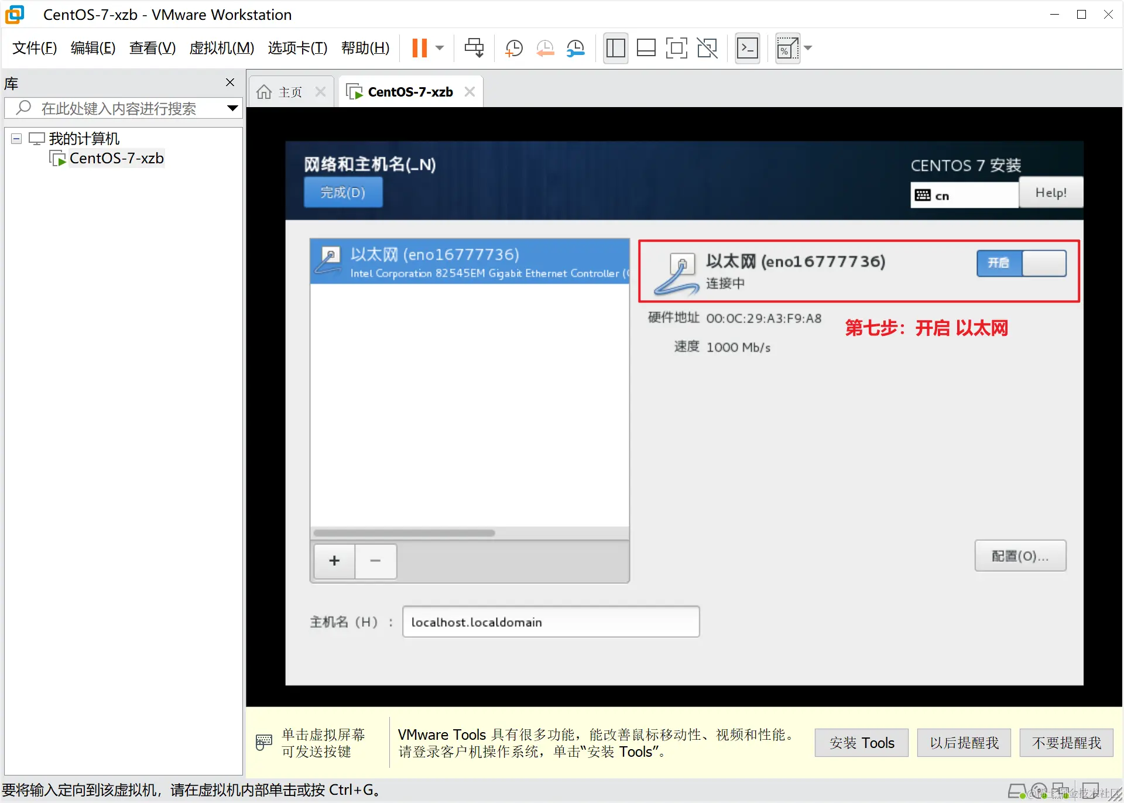
Task: Click the 安装 Tools button
Action: click(862, 743)
